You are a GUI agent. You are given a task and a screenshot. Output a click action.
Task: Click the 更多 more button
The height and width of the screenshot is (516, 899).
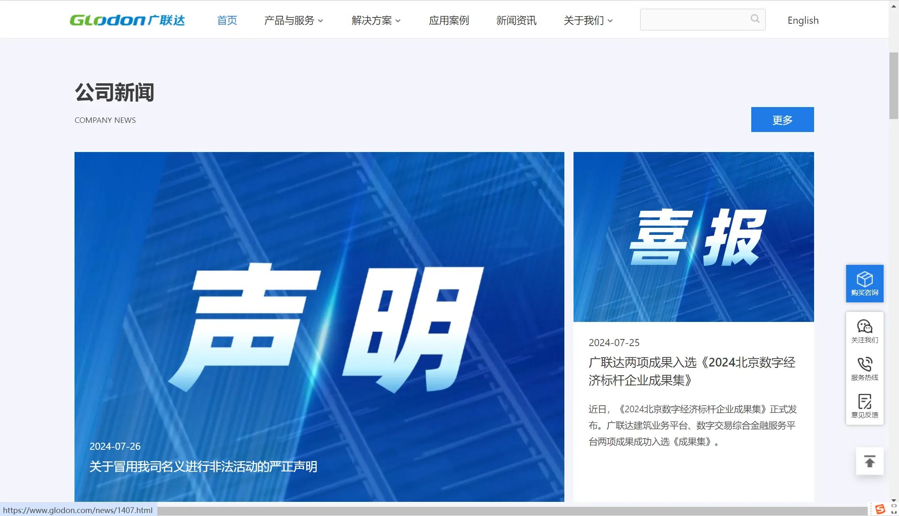coord(782,119)
